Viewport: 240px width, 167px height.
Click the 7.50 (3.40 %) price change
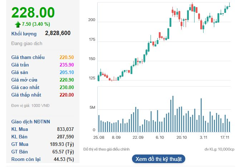point(37,24)
